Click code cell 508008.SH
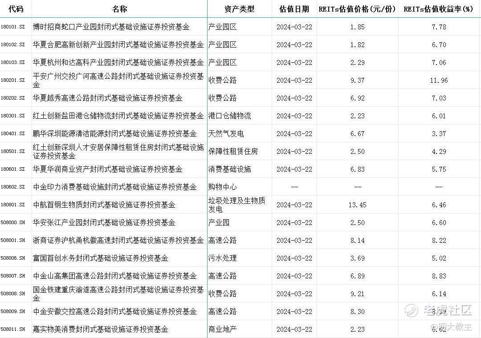 tap(12, 293)
